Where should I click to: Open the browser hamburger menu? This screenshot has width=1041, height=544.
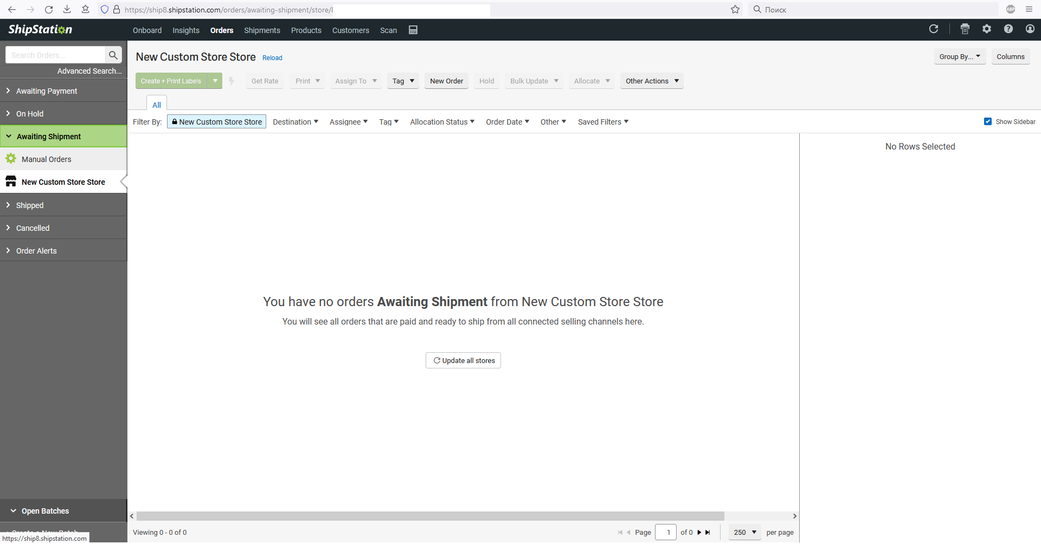pyautogui.click(x=1029, y=9)
